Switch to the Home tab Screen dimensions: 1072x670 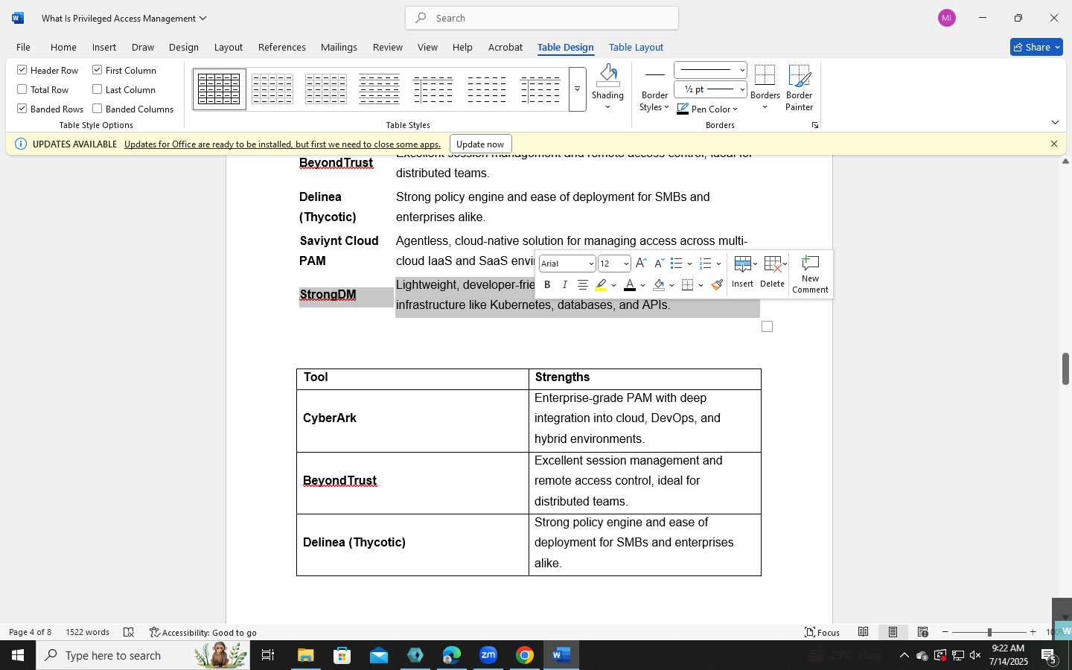pyautogui.click(x=63, y=47)
